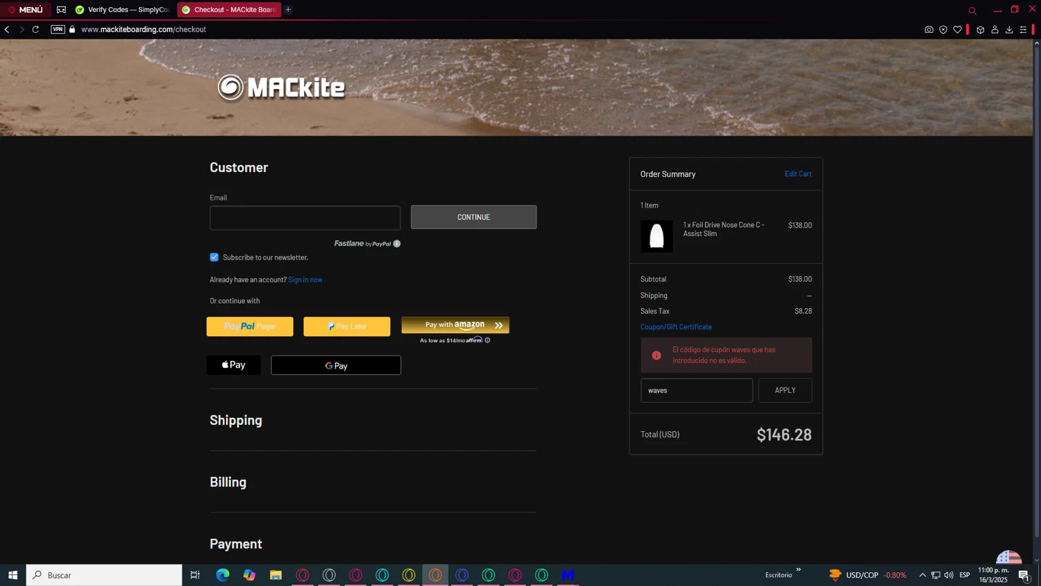Click the Edit Cart link
1041x586 pixels.
point(798,174)
